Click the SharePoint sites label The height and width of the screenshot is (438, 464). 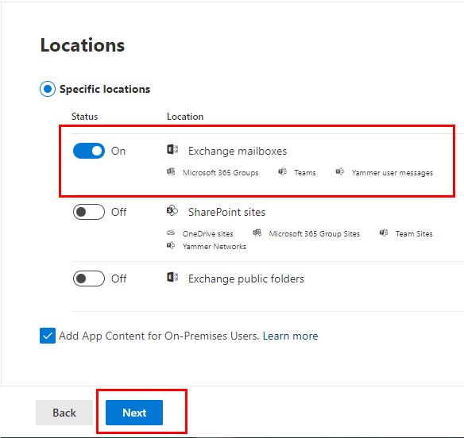[x=227, y=212]
